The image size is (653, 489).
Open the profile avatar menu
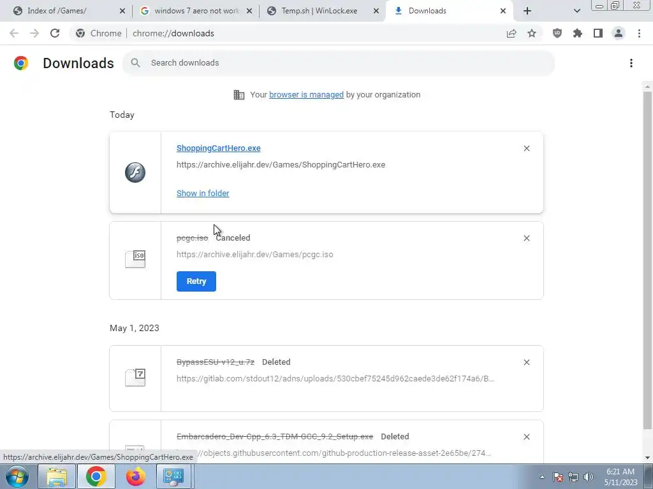click(619, 33)
